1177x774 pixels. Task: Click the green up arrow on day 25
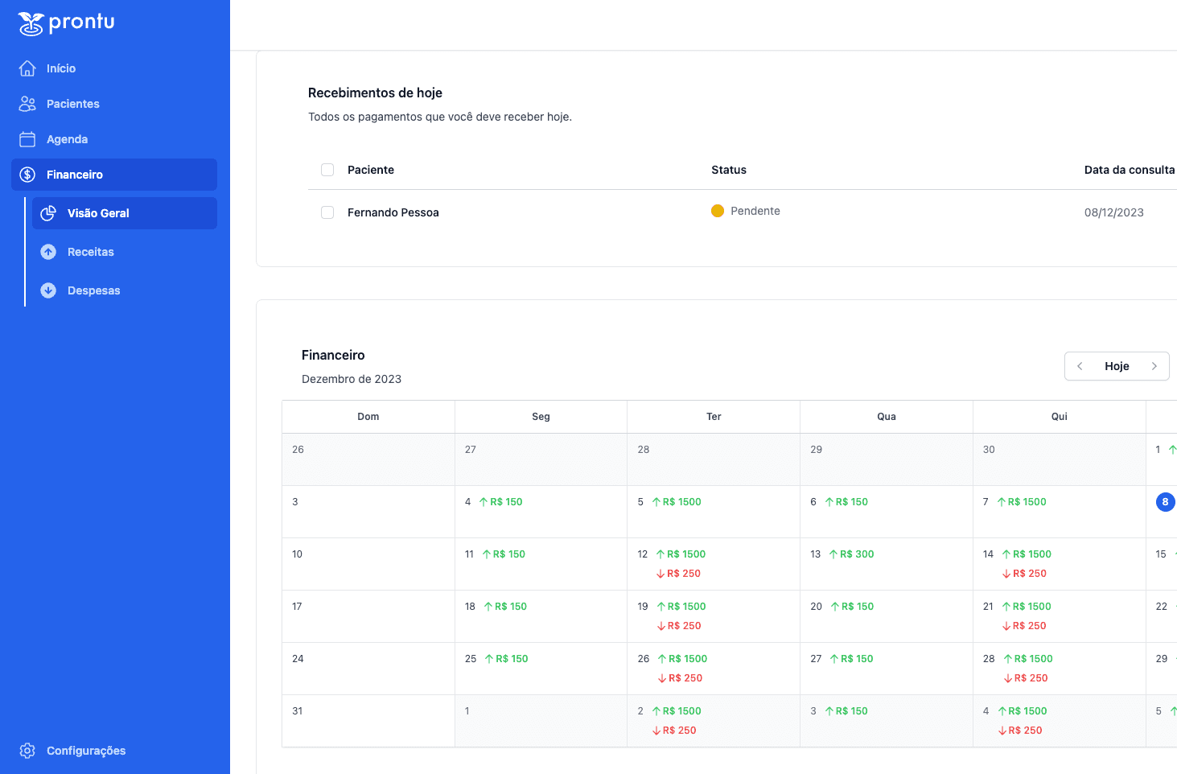click(x=489, y=659)
